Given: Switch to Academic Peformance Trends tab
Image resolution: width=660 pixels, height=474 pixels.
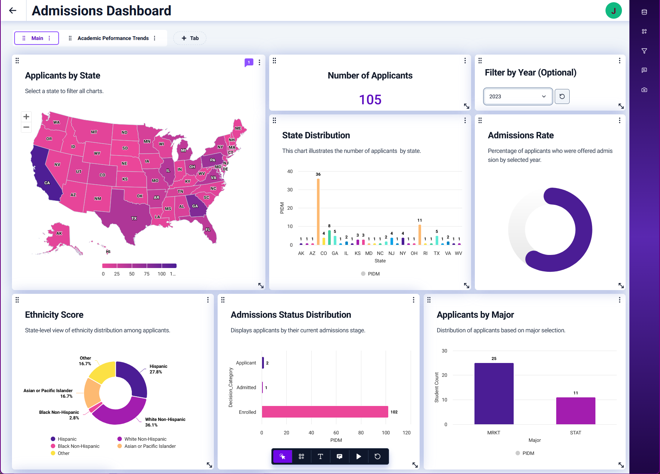Looking at the screenshot, I should pos(113,38).
